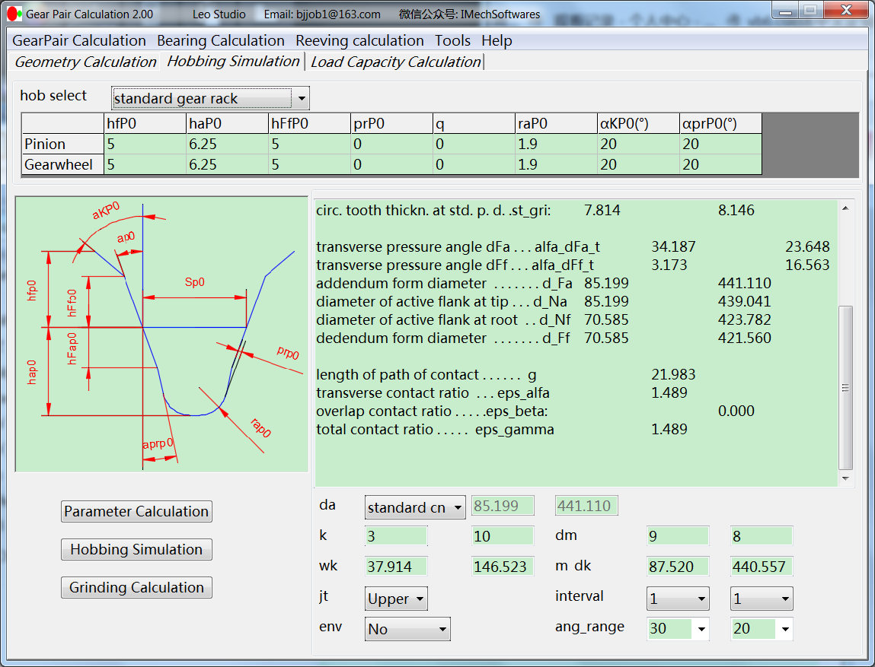875x667 pixels.
Task: Click the Gearwheel haP0 cell value 6.25
Action: (x=227, y=165)
